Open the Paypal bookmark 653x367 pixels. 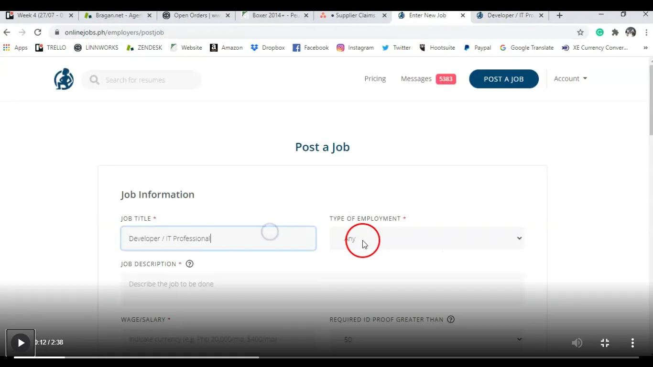(478, 48)
